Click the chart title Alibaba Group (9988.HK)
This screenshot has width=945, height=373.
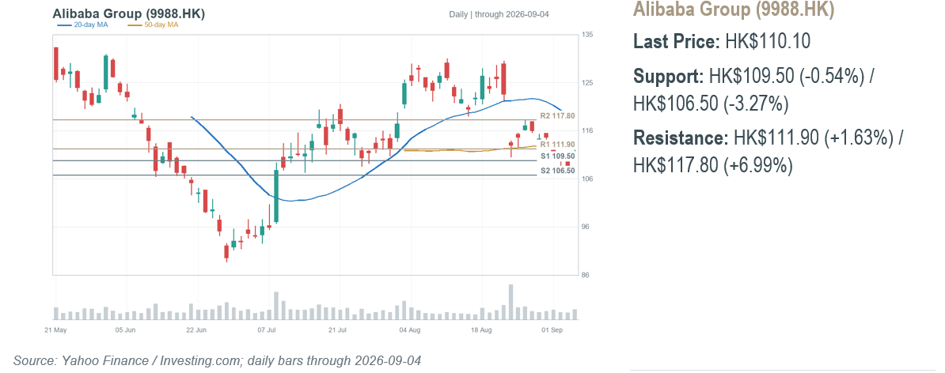[x=129, y=14]
